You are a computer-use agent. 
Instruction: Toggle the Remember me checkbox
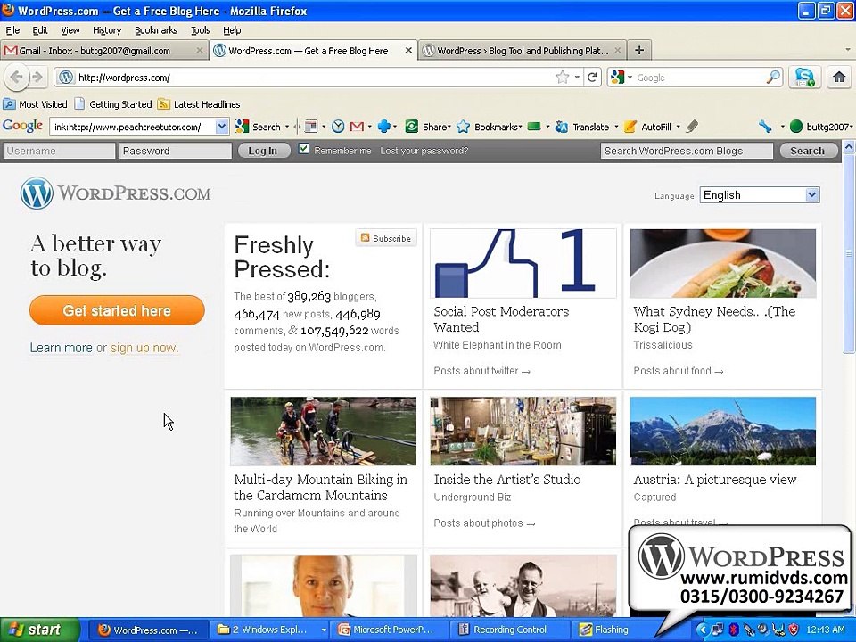click(x=304, y=149)
